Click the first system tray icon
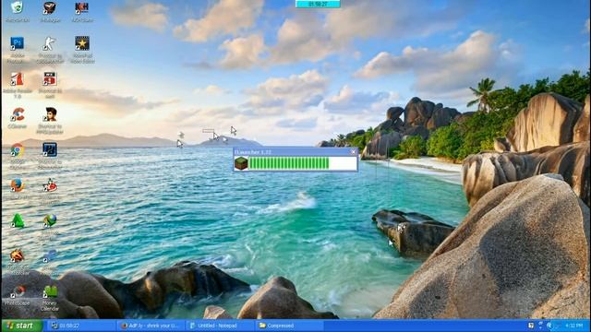Viewport: 591px width, 332px height. (x=531, y=326)
